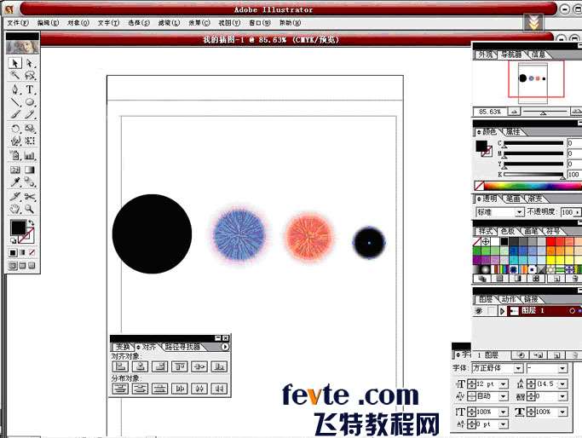Select the Line Segment tool
This screenshot has width=582, height=438.
(14, 102)
